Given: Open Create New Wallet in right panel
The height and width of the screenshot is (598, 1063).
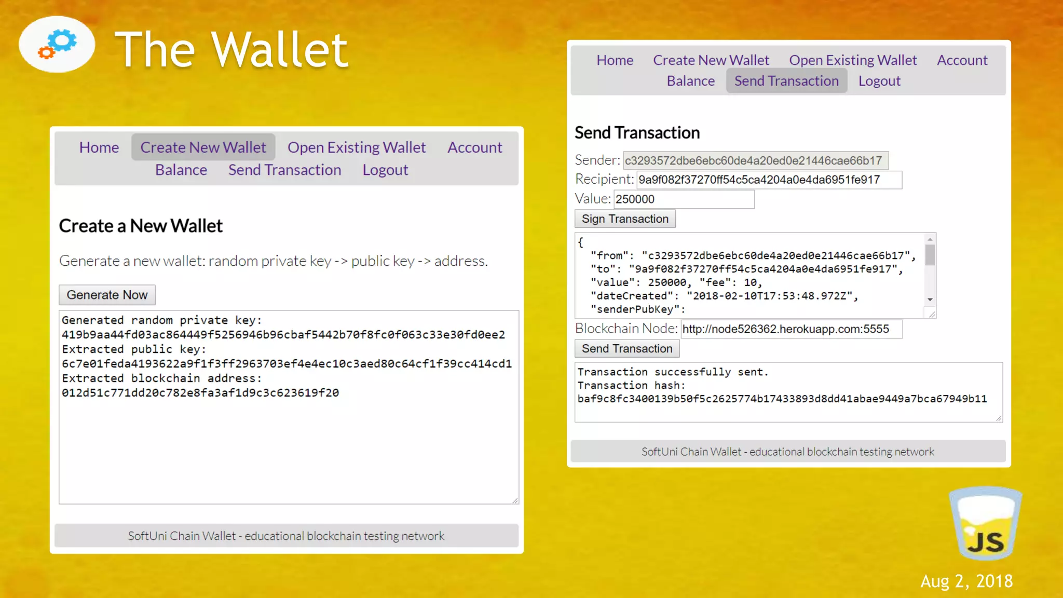Looking at the screenshot, I should point(711,60).
